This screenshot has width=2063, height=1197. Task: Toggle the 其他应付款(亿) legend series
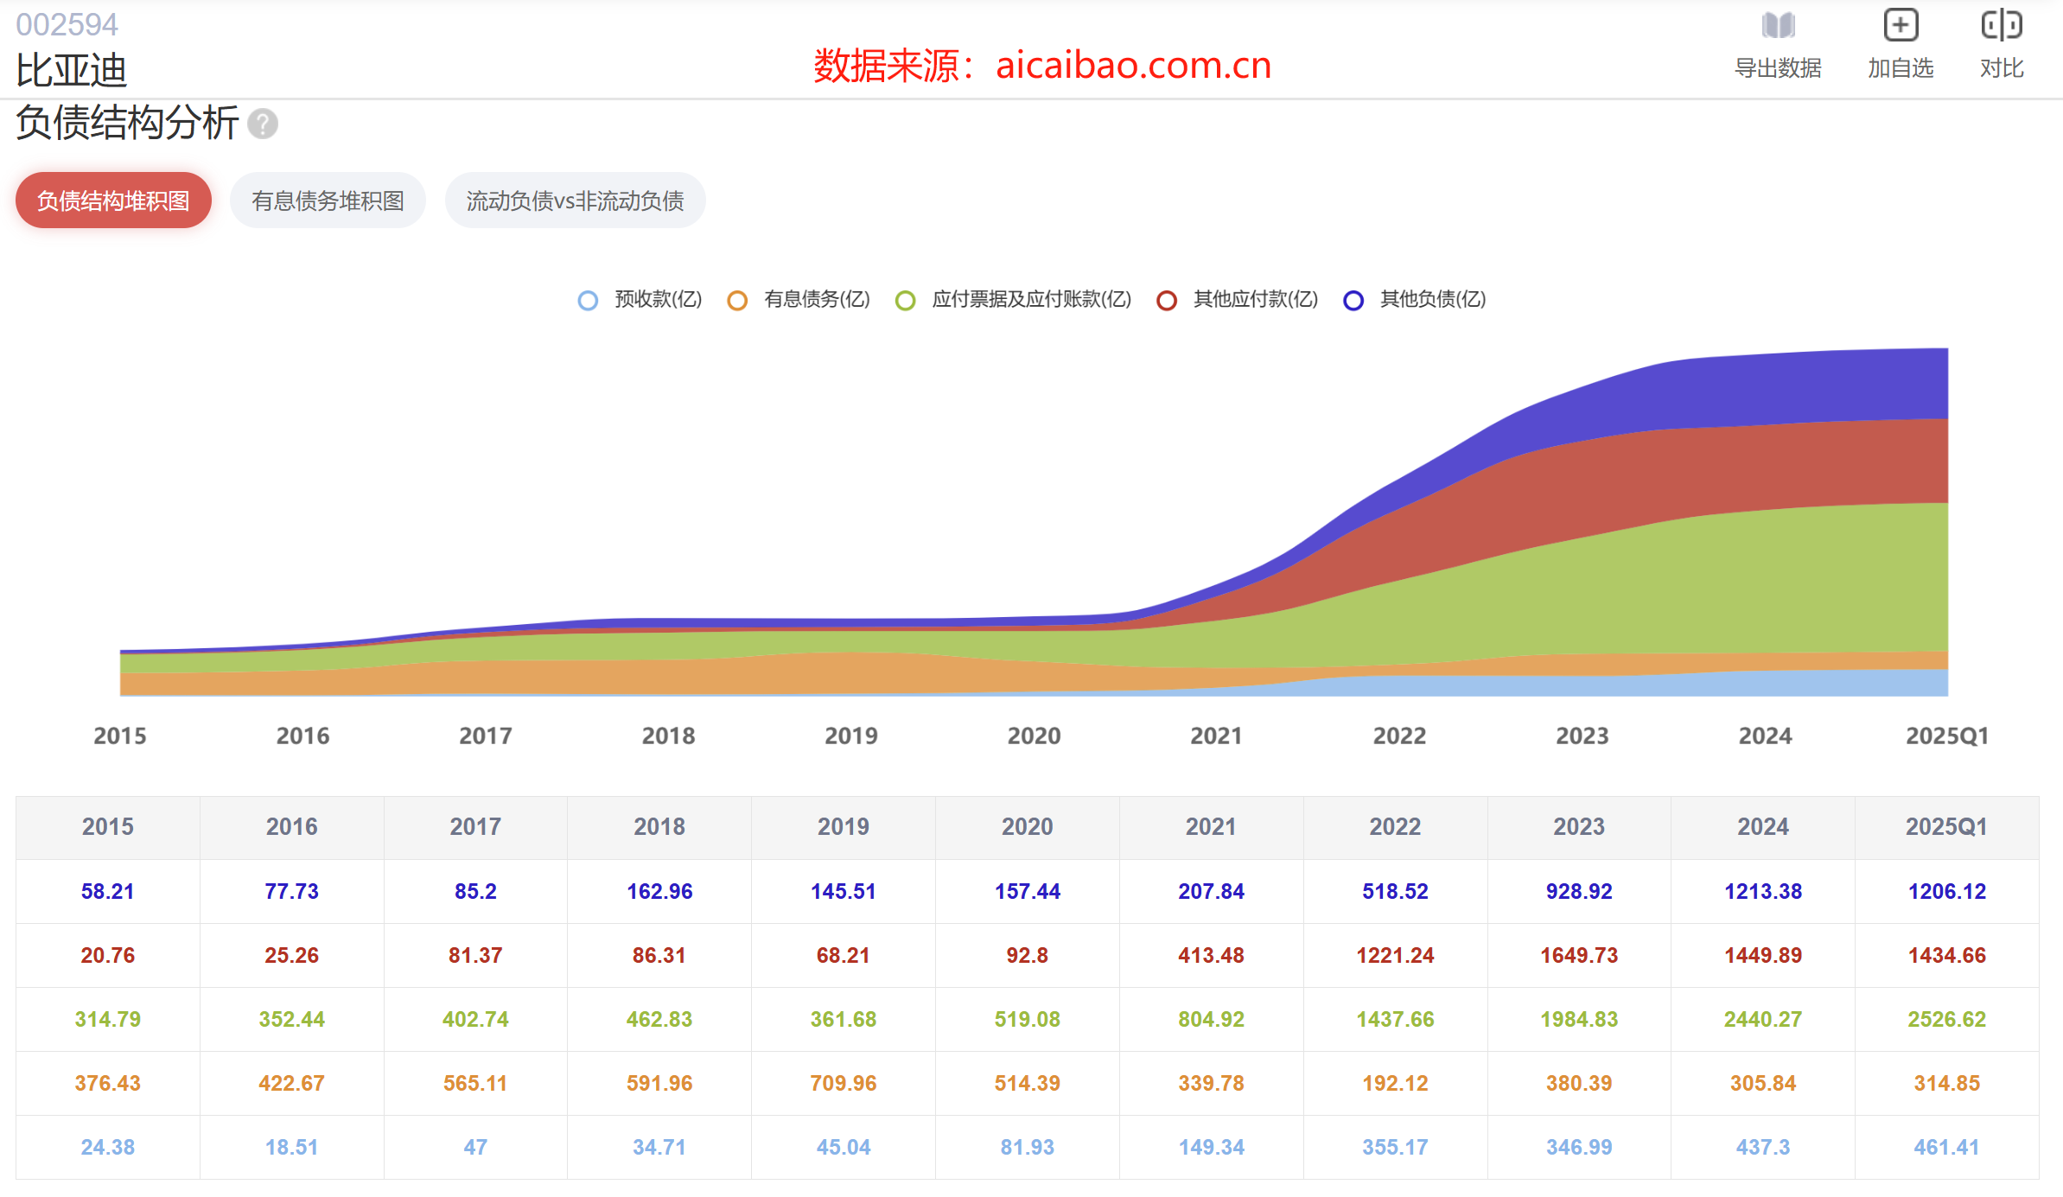[1237, 300]
